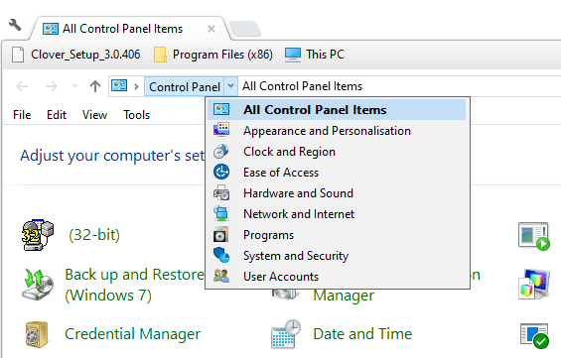The width and height of the screenshot is (561, 358).
Task: Open the Credential Manager safe icon
Action: [x=37, y=334]
